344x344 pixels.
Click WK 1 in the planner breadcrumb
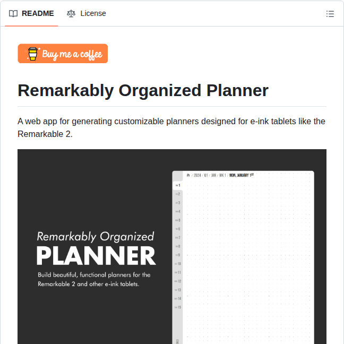(x=222, y=175)
